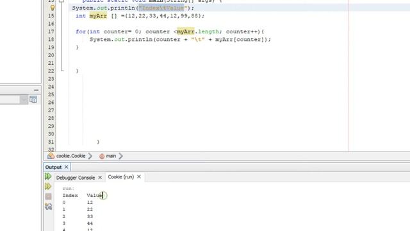Click the Re-run green arrows icon
The image size is (410, 231).
click(48, 176)
